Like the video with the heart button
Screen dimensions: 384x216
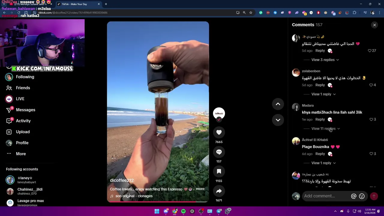[x=219, y=132]
